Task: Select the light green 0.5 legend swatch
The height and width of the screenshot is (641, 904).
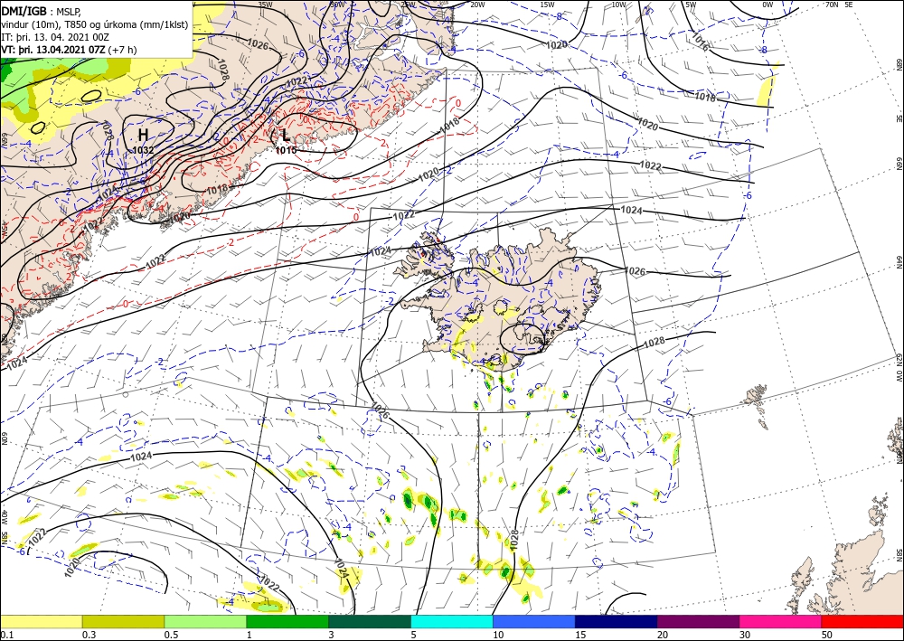Action: 205,621
